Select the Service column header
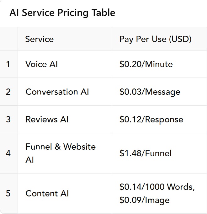 pos(65,39)
